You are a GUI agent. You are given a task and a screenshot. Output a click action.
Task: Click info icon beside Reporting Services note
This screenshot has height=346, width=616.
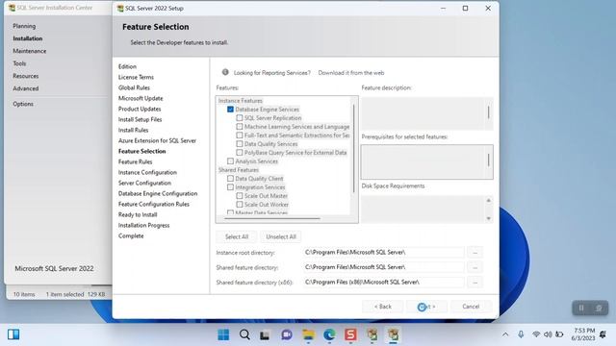tap(225, 72)
